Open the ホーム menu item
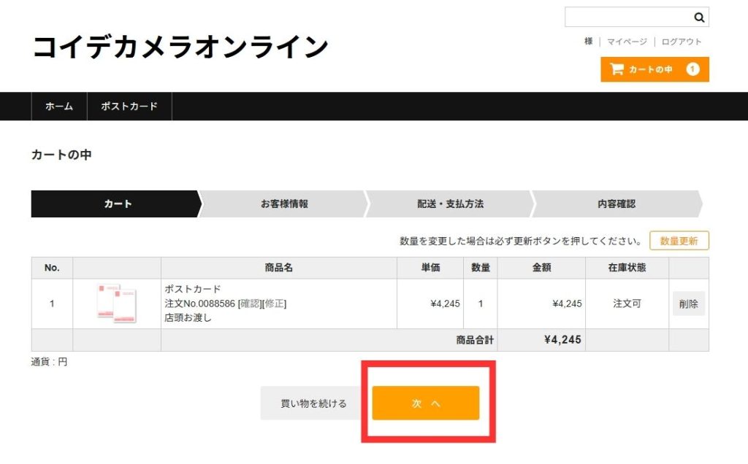This screenshot has height=464, width=748. pos(59,107)
